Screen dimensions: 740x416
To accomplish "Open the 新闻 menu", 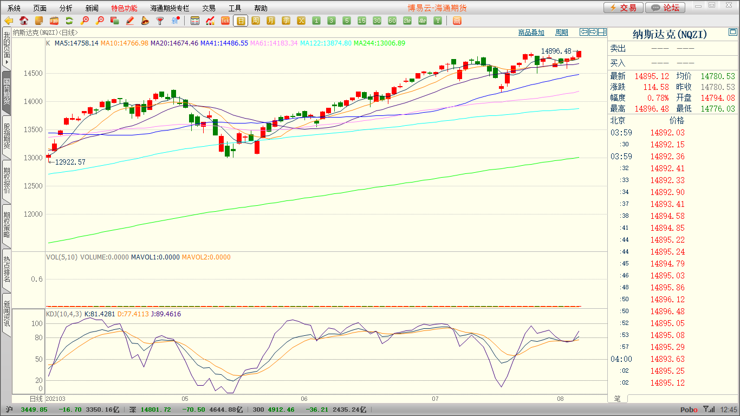I will coord(92,8).
